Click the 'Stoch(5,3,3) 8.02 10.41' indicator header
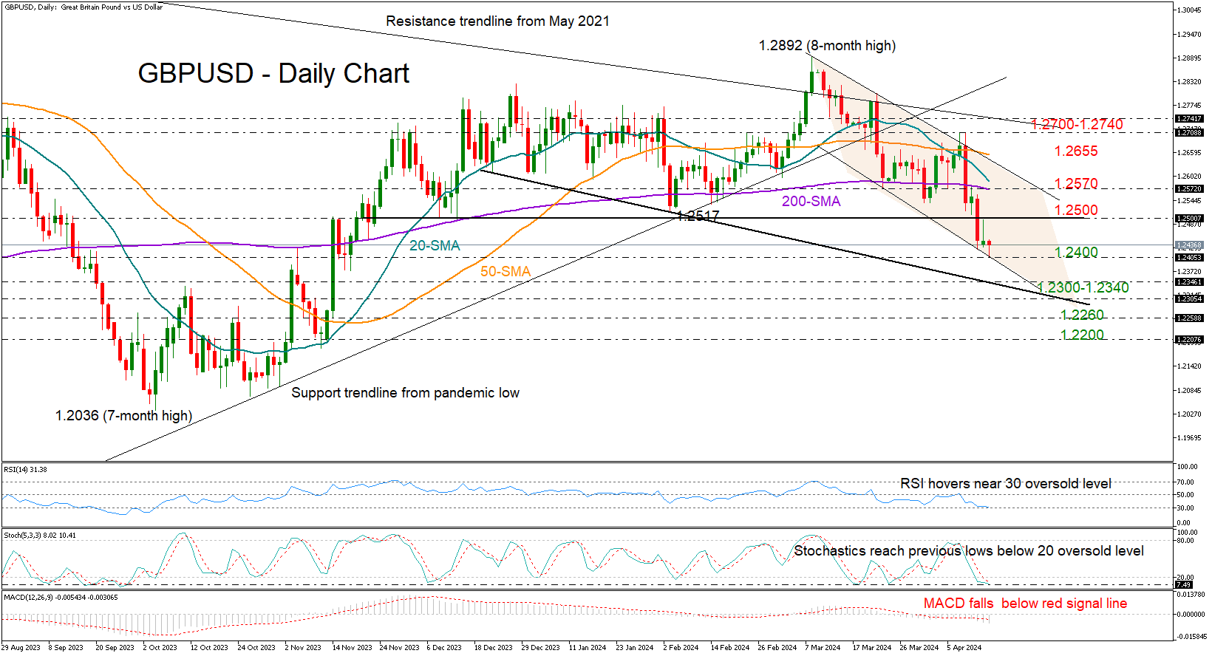Screen dimensions: 1212x656 pyautogui.click(x=40, y=535)
